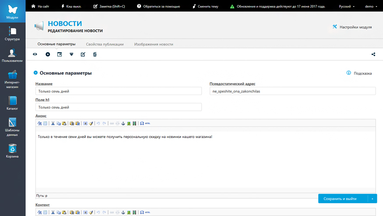Click HTML source button in Анонс editor

tap(148, 124)
